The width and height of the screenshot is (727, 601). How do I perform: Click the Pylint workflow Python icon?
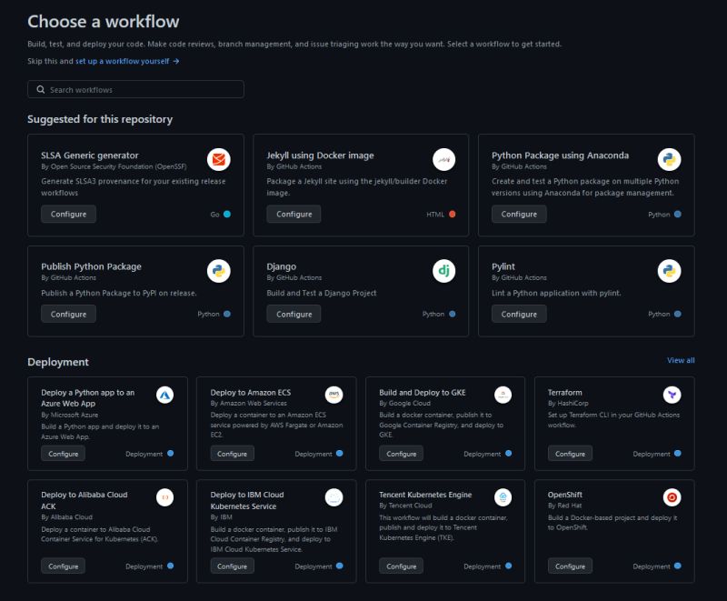point(669,271)
